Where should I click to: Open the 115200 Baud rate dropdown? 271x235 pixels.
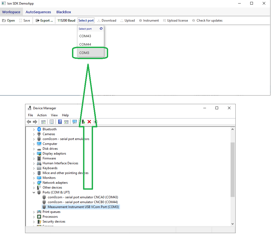(x=66, y=21)
